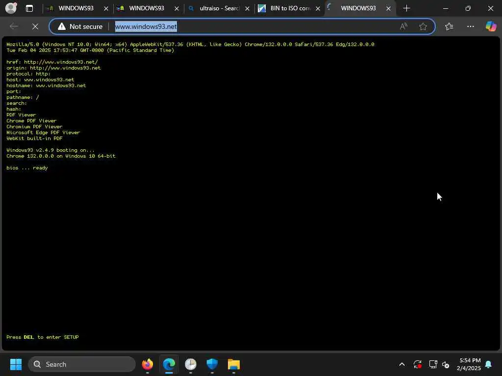Go back to the previous page
502x376 pixels.
point(14,26)
